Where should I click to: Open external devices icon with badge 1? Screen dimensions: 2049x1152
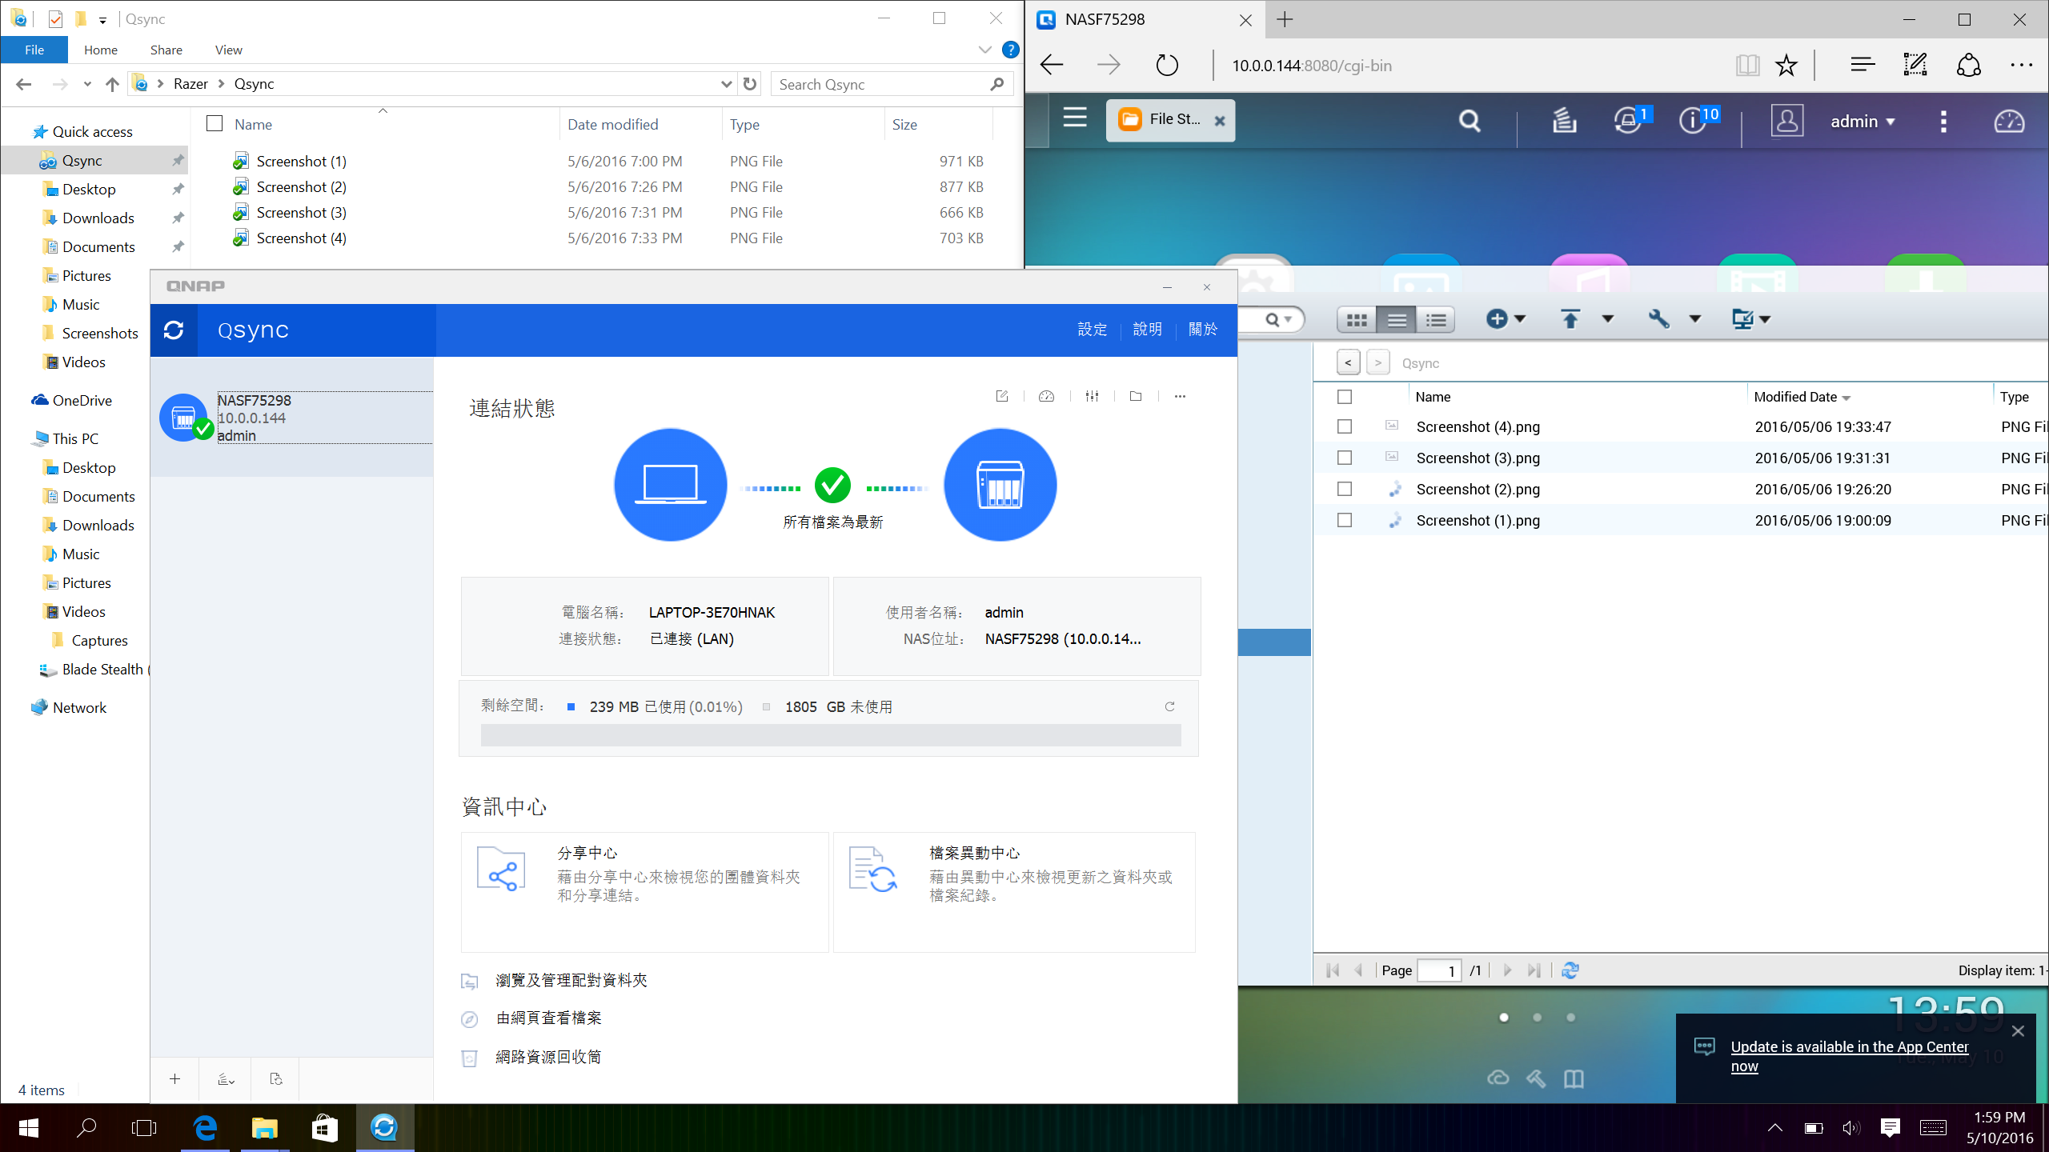1630,120
